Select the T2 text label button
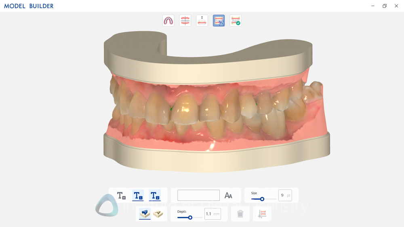This screenshot has height=227, width=404. point(155,196)
